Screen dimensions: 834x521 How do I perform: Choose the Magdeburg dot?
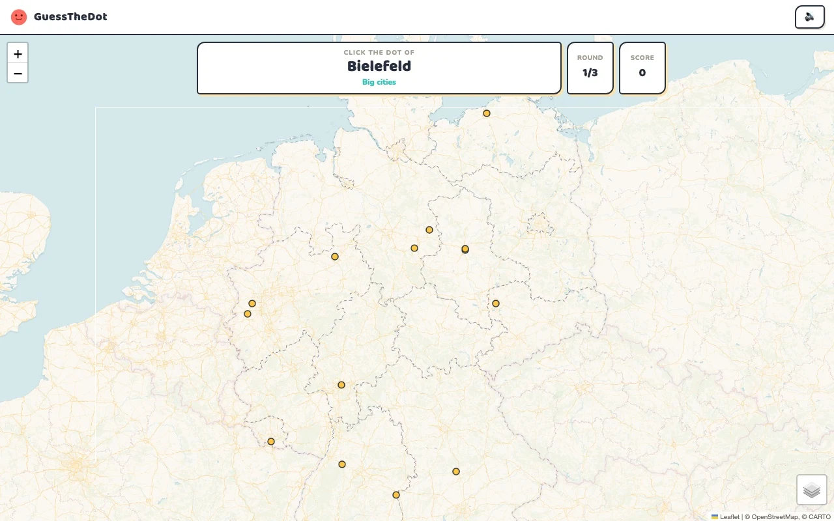click(465, 249)
